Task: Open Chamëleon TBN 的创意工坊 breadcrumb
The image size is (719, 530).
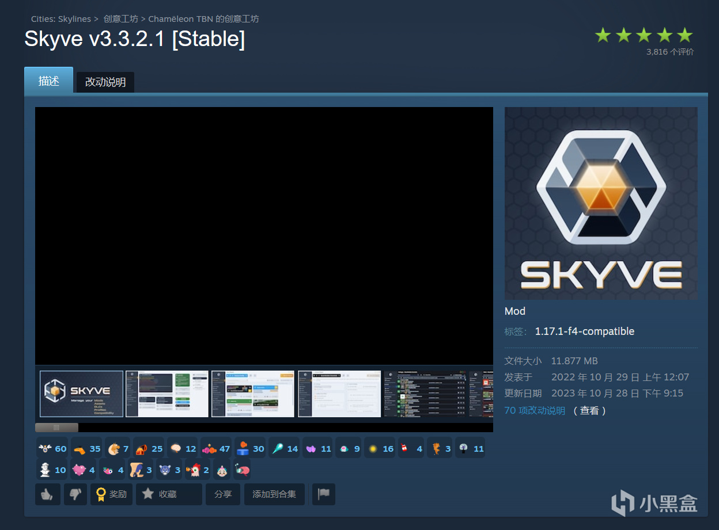Action: [x=204, y=19]
